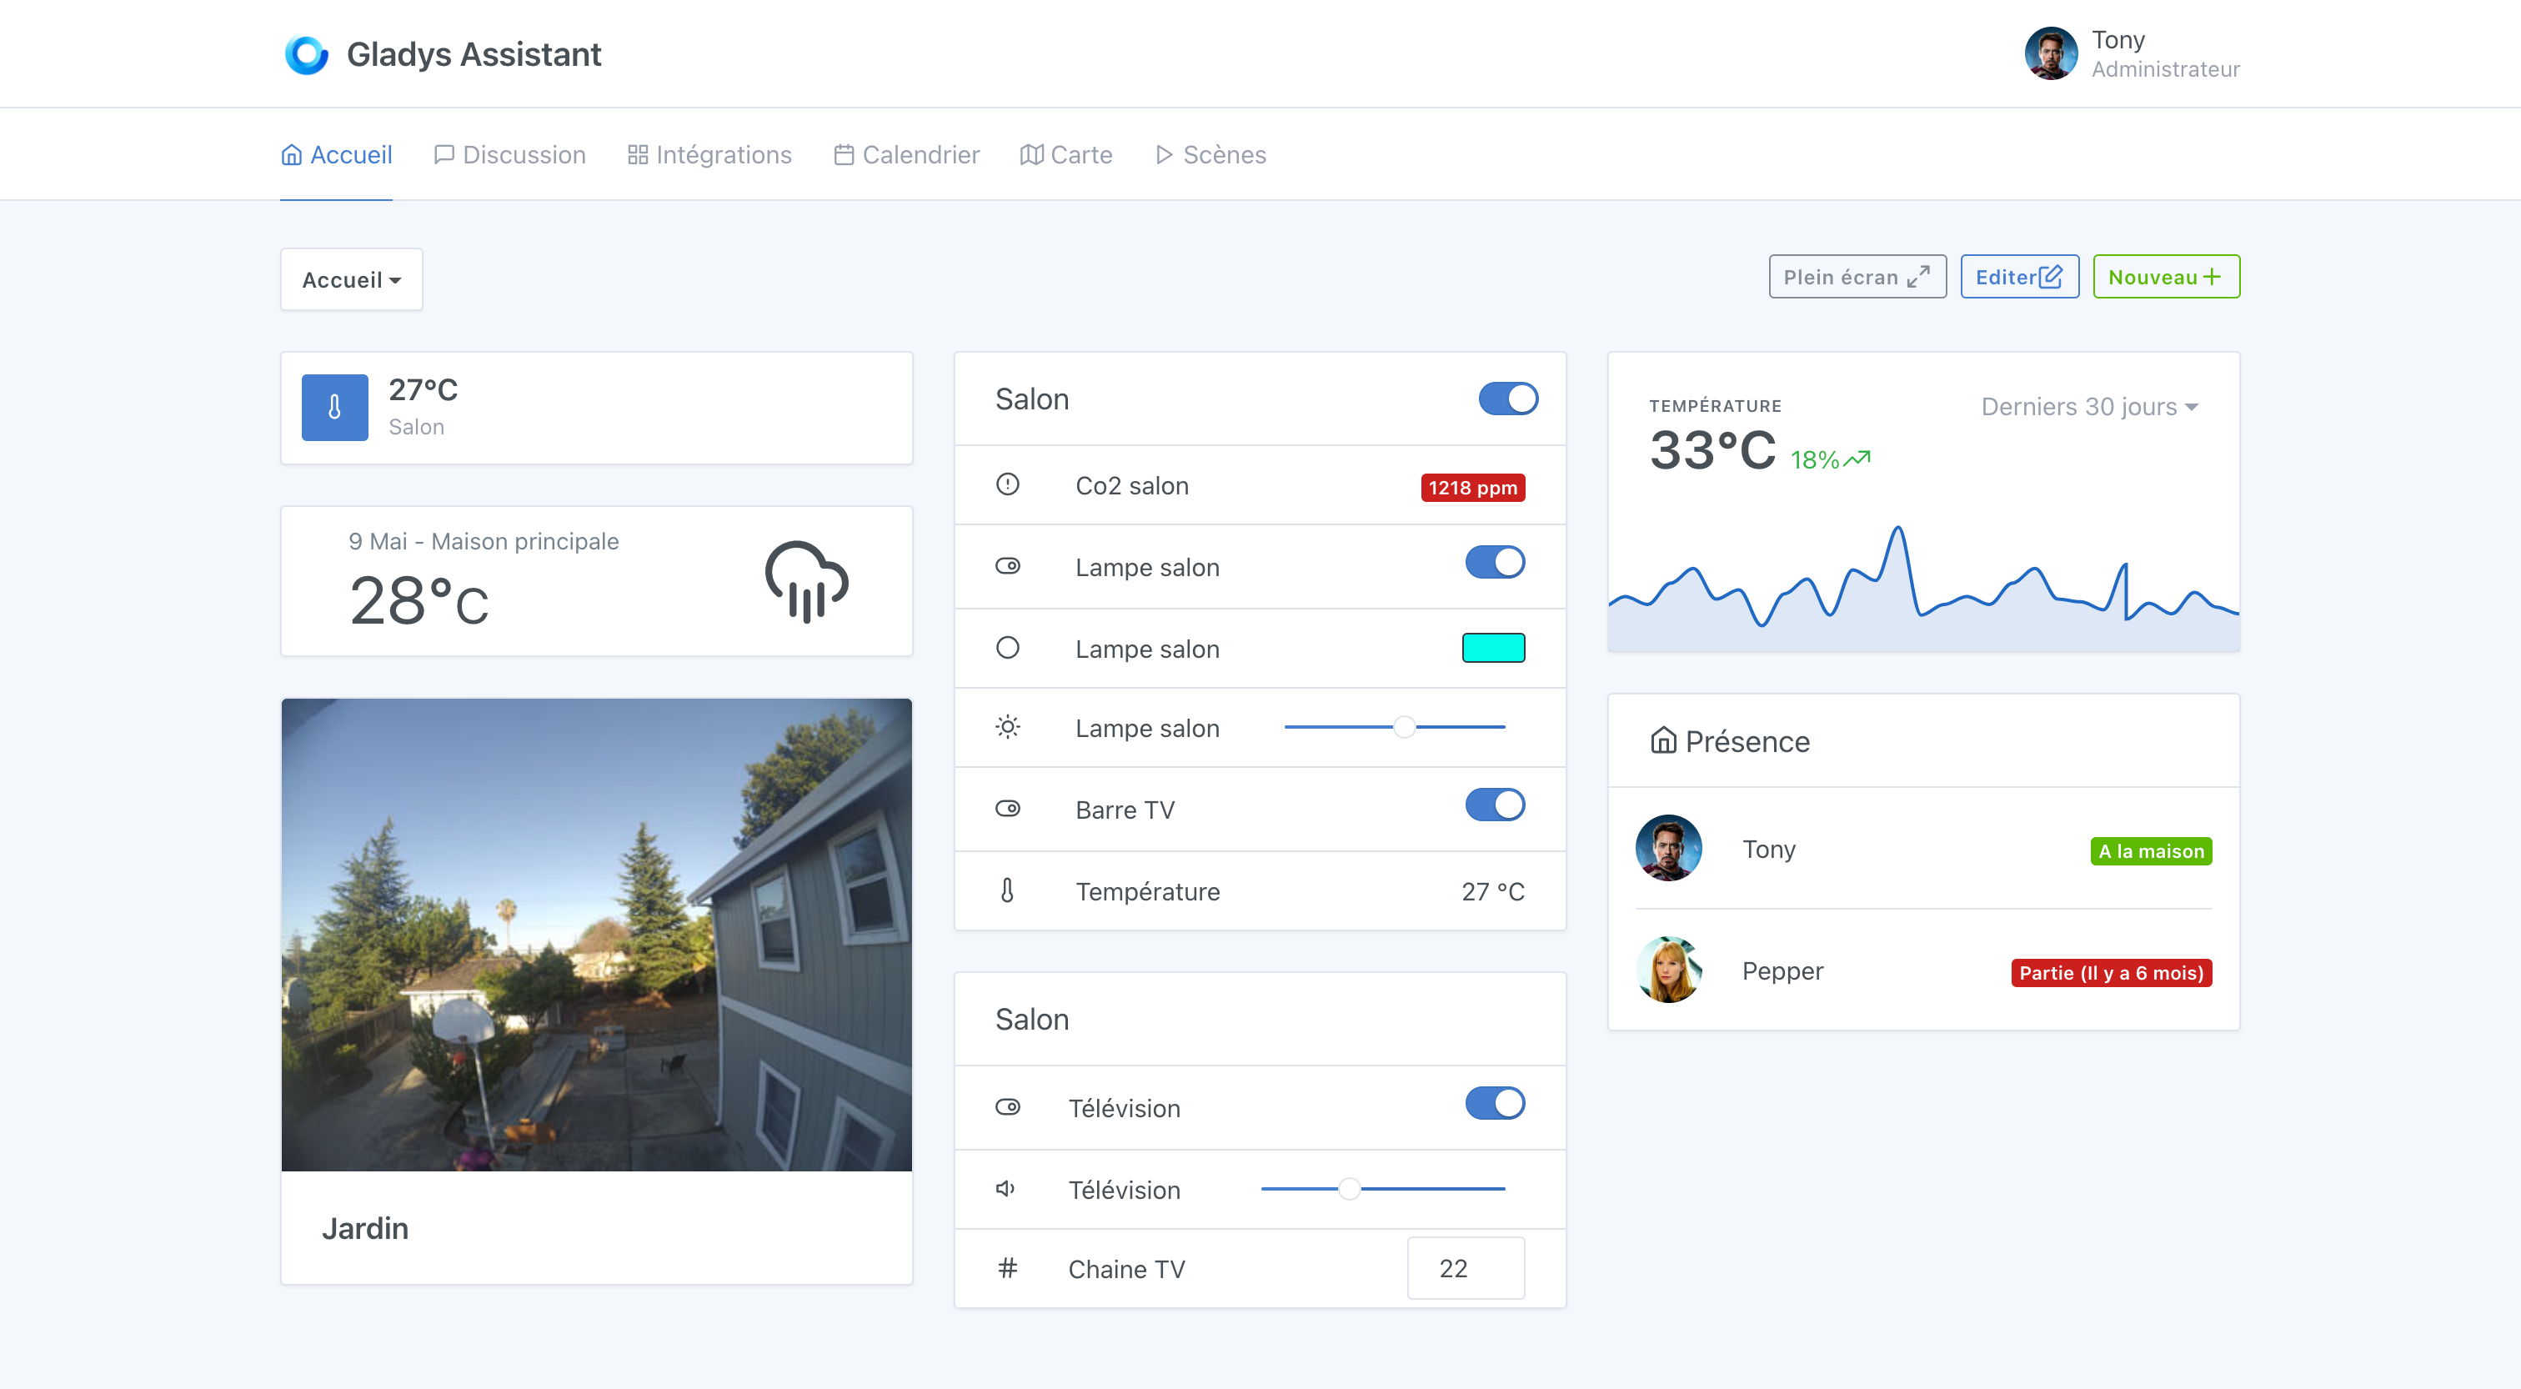Open the Accueil dashboard dropdown
This screenshot has height=1389, width=2521.
[x=351, y=280]
